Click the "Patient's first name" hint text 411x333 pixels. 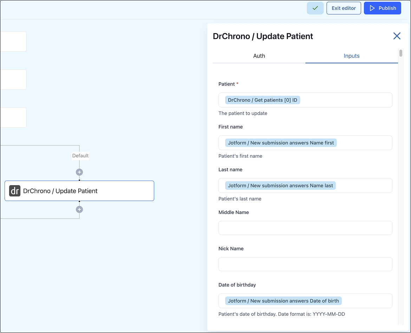240,156
